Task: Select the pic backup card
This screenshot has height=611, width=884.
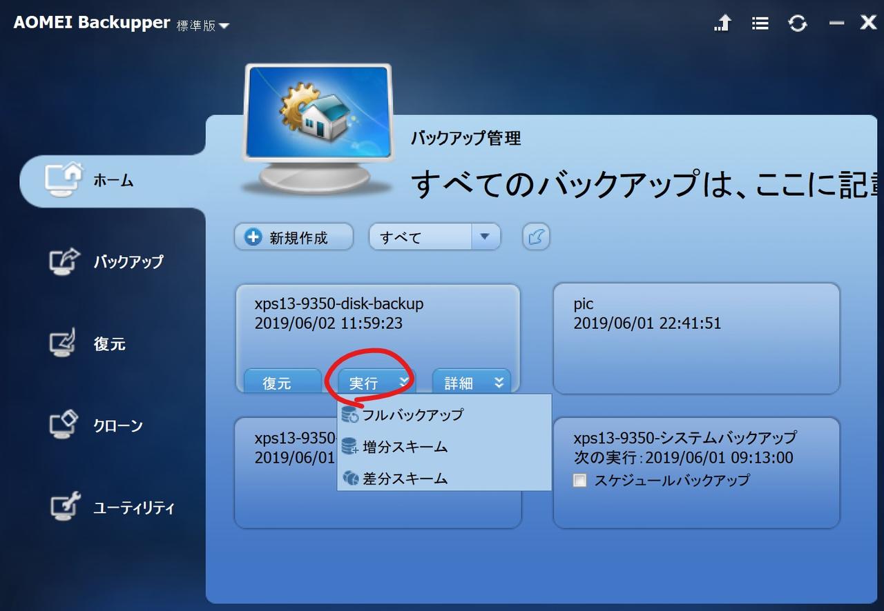Action: [x=696, y=339]
